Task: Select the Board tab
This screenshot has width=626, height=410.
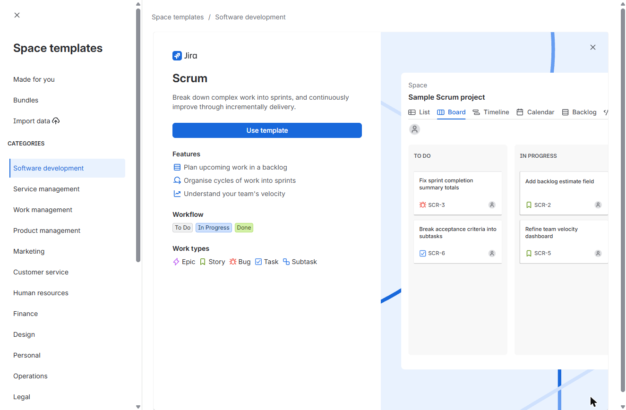Action: coord(451,112)
